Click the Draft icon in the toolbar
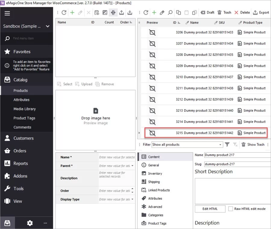This screenshot has height=229, width=271. pos(207,12)
